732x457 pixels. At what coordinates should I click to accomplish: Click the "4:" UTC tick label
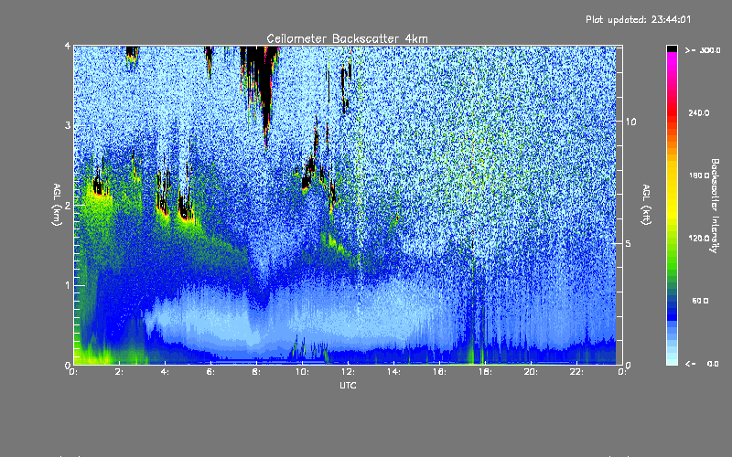[x=166, y=372]
